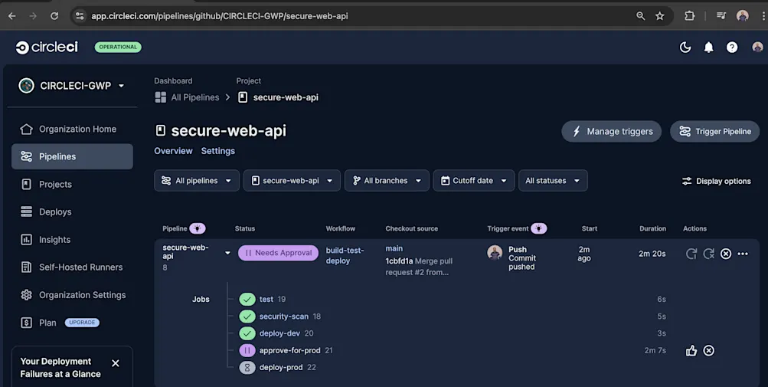Switch to the Overview tab
This screenshot has height=387, width=768.
click(x=173, y=151)
